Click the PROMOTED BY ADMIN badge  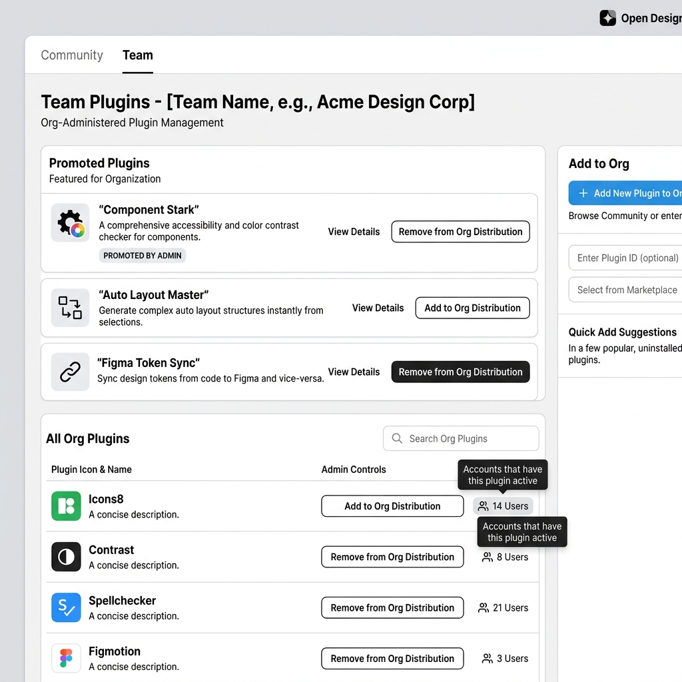coord(143,256)
